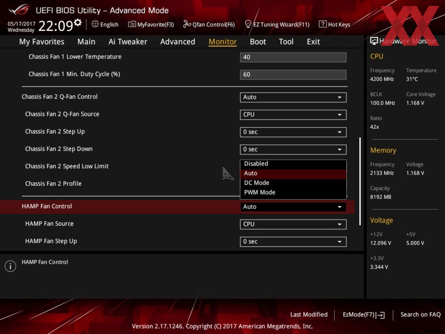Open time settings gear icon
Viewport: 445px width, 334px height.
coord(78,22)
